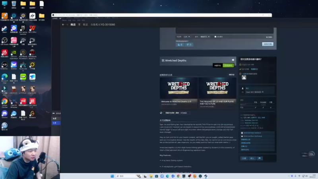Open Clash for Windows desktop shortcut
This screenshot has height=179, width=318.
14,103
